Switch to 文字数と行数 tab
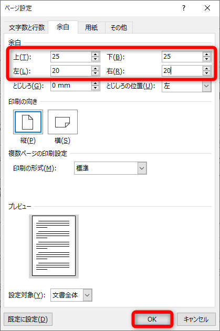Screen dimensions: 220x331 coord(27,27)
